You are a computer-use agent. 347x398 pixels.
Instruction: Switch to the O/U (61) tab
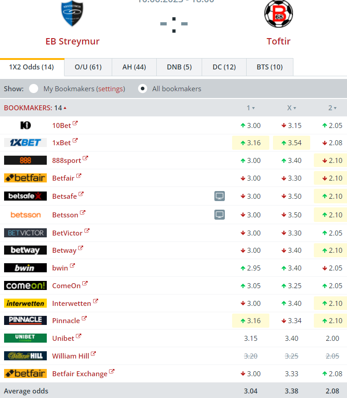(88, 67)
